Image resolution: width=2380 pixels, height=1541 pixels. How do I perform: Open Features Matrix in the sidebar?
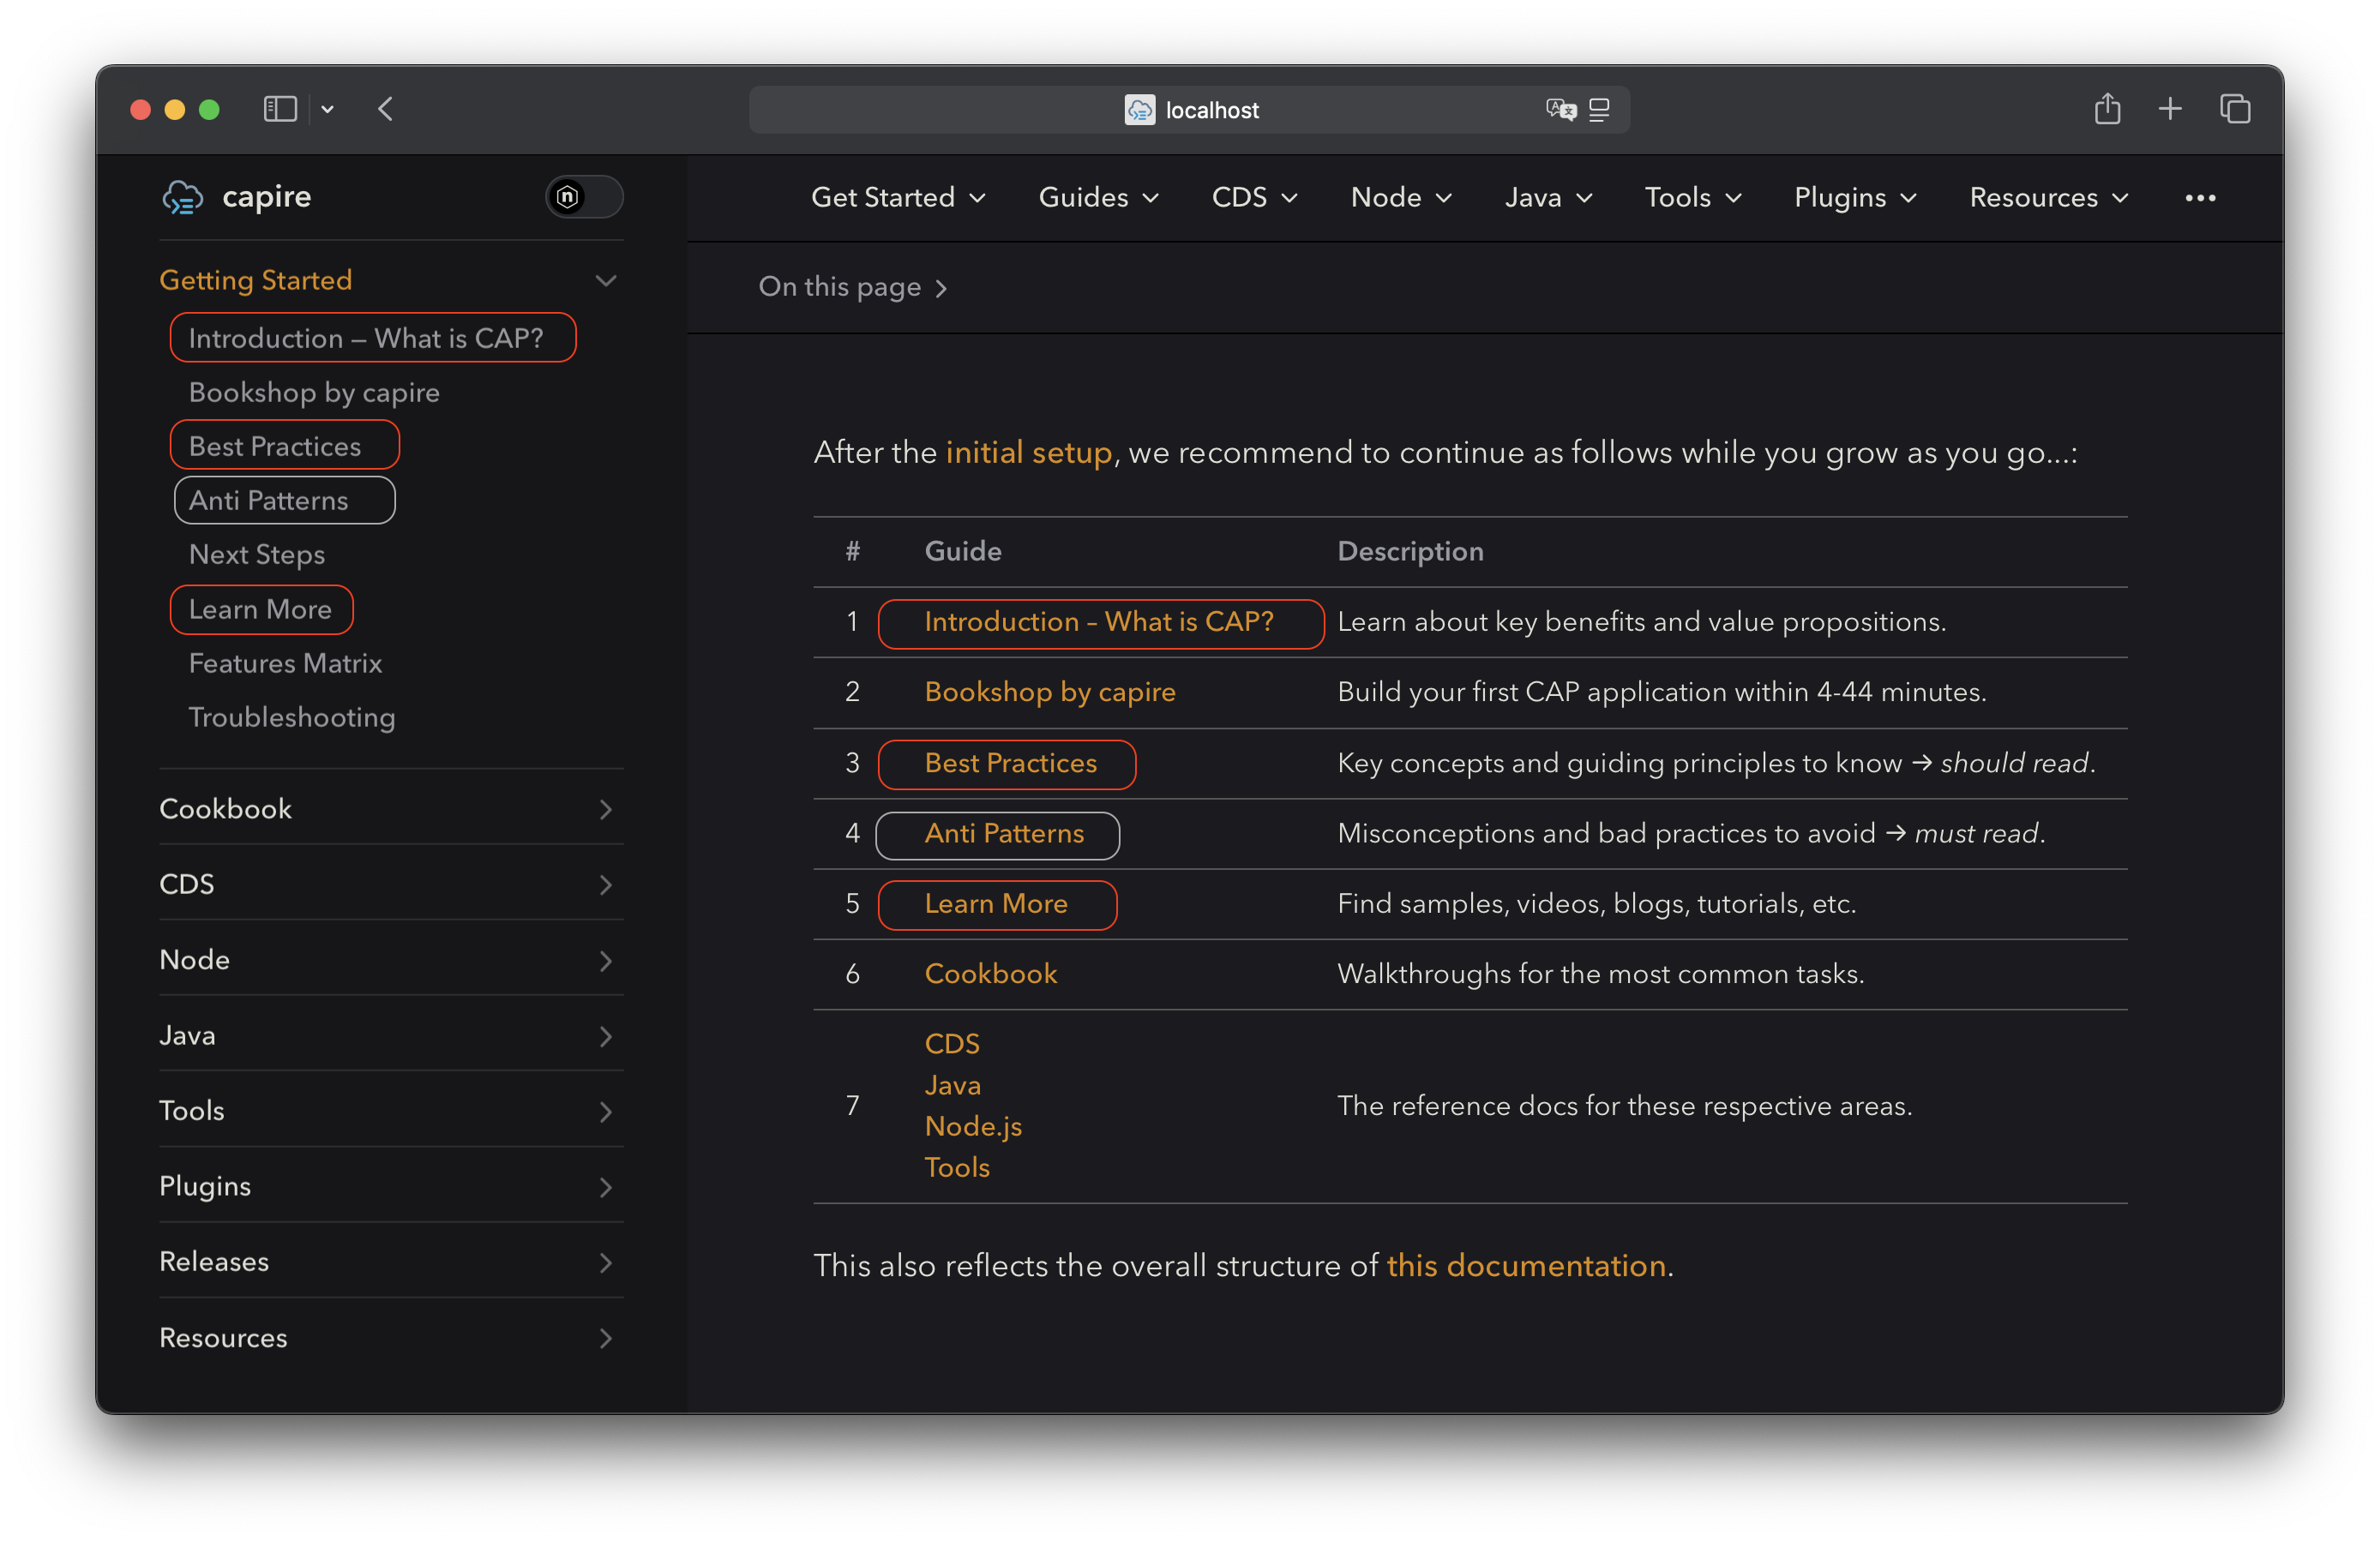coord(285,663)
